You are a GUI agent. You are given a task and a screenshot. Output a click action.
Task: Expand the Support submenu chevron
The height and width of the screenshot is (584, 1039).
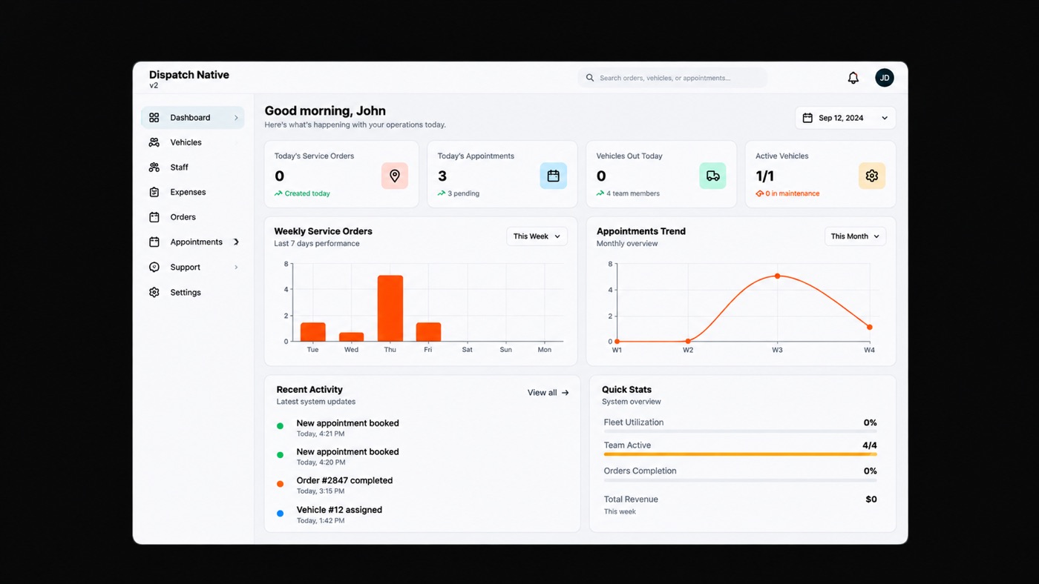pyautogui.click(x=236, y=268)
